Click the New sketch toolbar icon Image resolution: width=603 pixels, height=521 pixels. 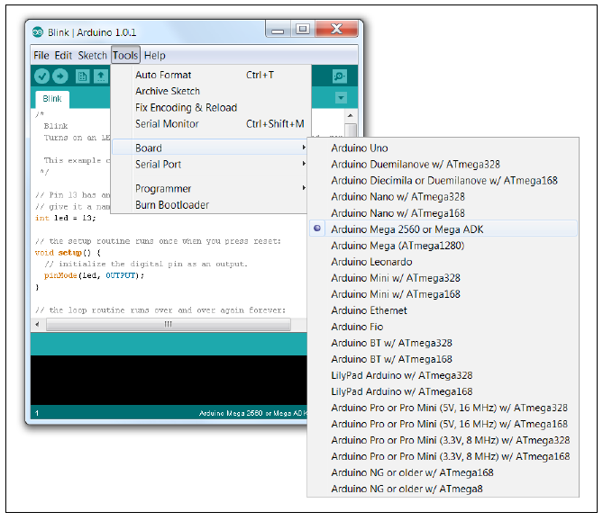tap(82, 76)
